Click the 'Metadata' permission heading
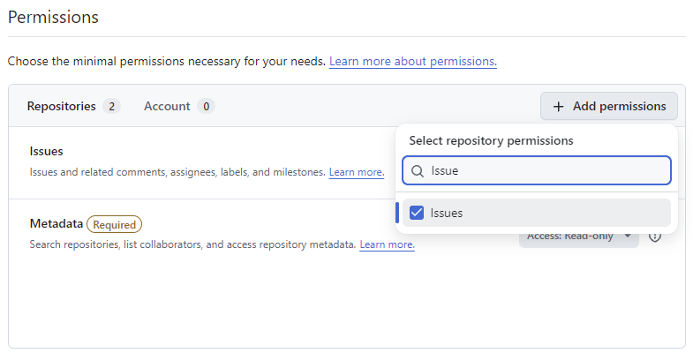This screenshot has width=693, height=353. pos(56,223)
